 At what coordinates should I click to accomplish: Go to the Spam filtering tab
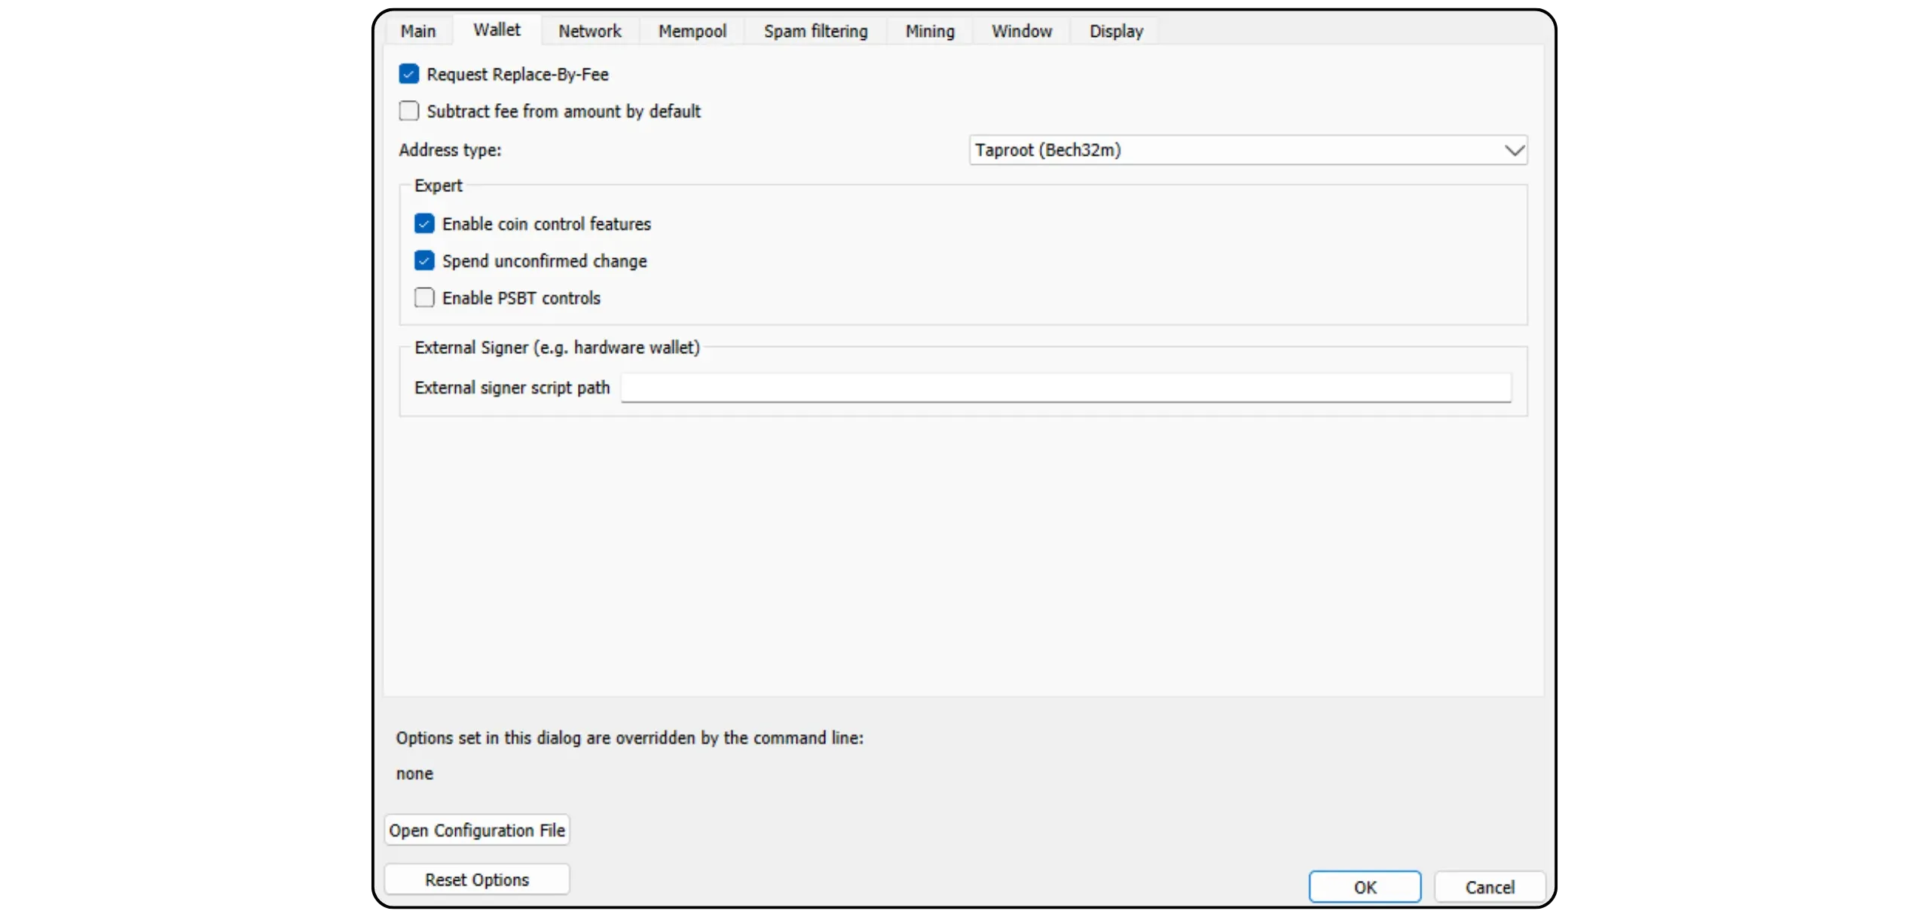click(x=815, y=31)
